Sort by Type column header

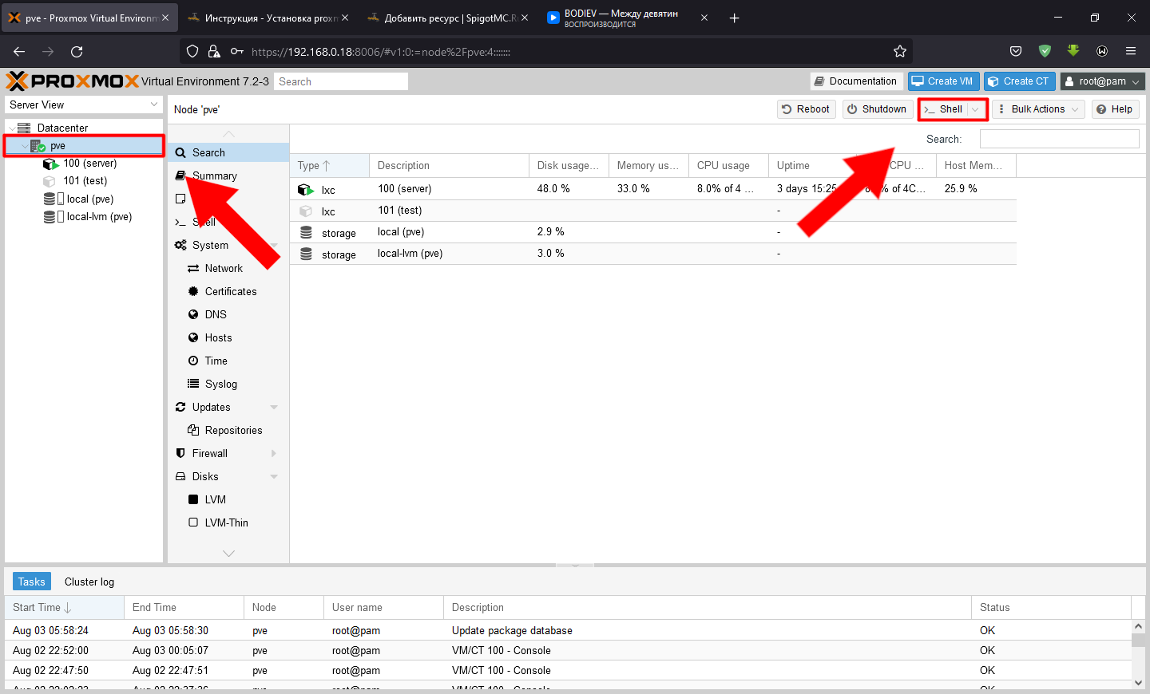coord(329,165)
